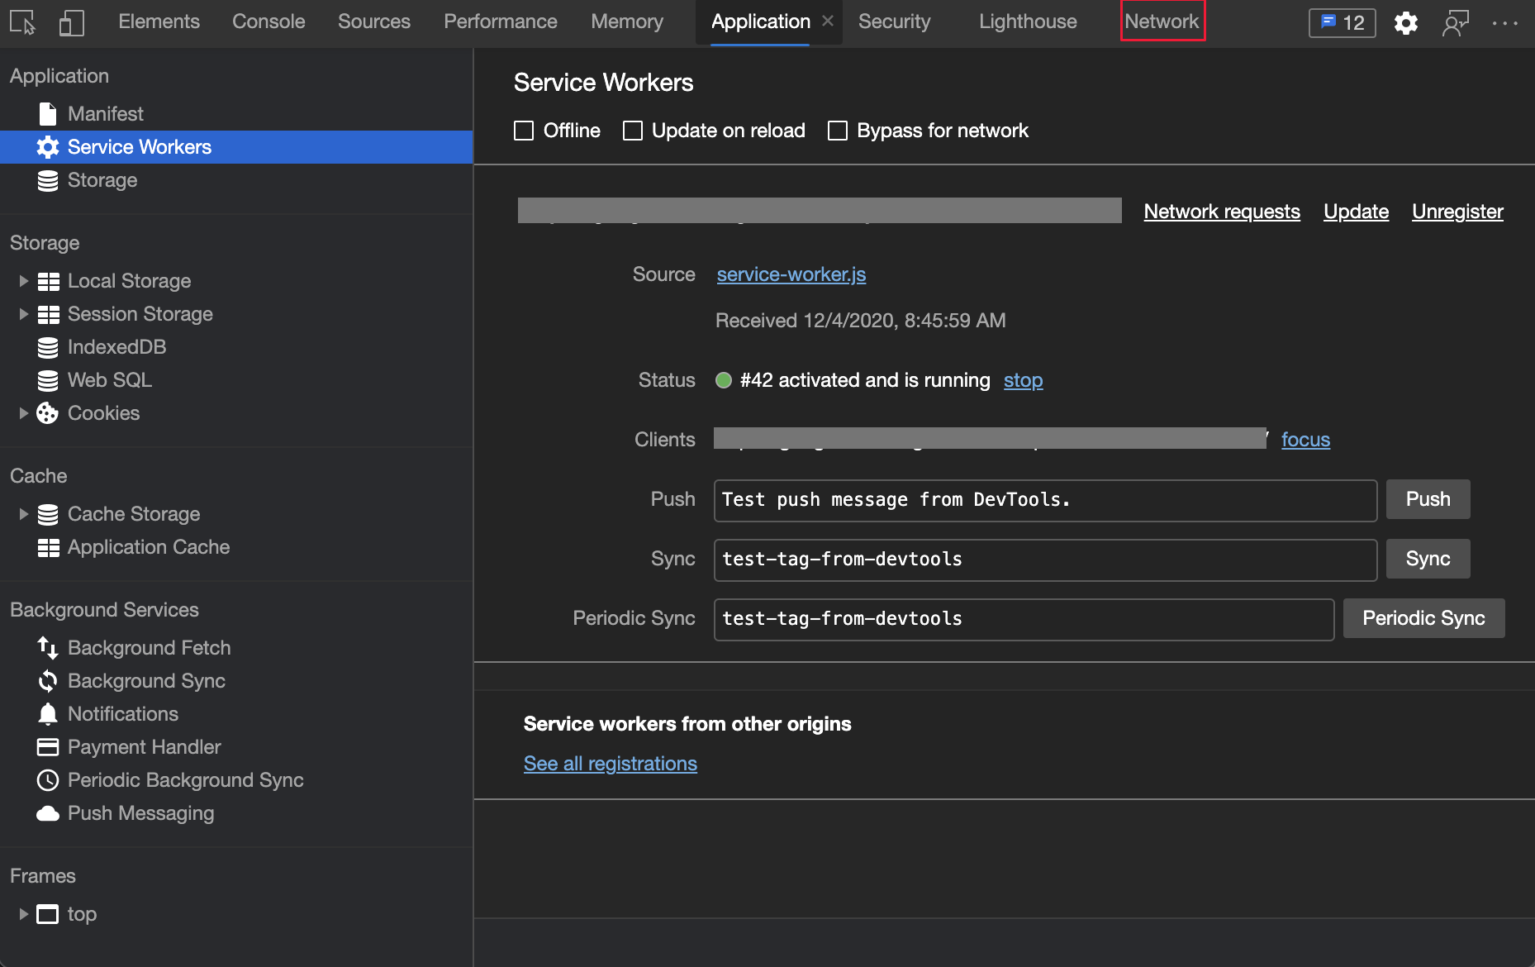The width and height of the screenshot is (1535, 967).
Task: Click the three-dot more options icon
Action: point(1505,24)
